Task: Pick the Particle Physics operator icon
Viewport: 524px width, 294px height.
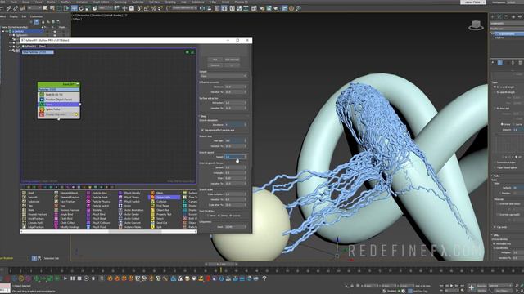Action: (88, 202)
